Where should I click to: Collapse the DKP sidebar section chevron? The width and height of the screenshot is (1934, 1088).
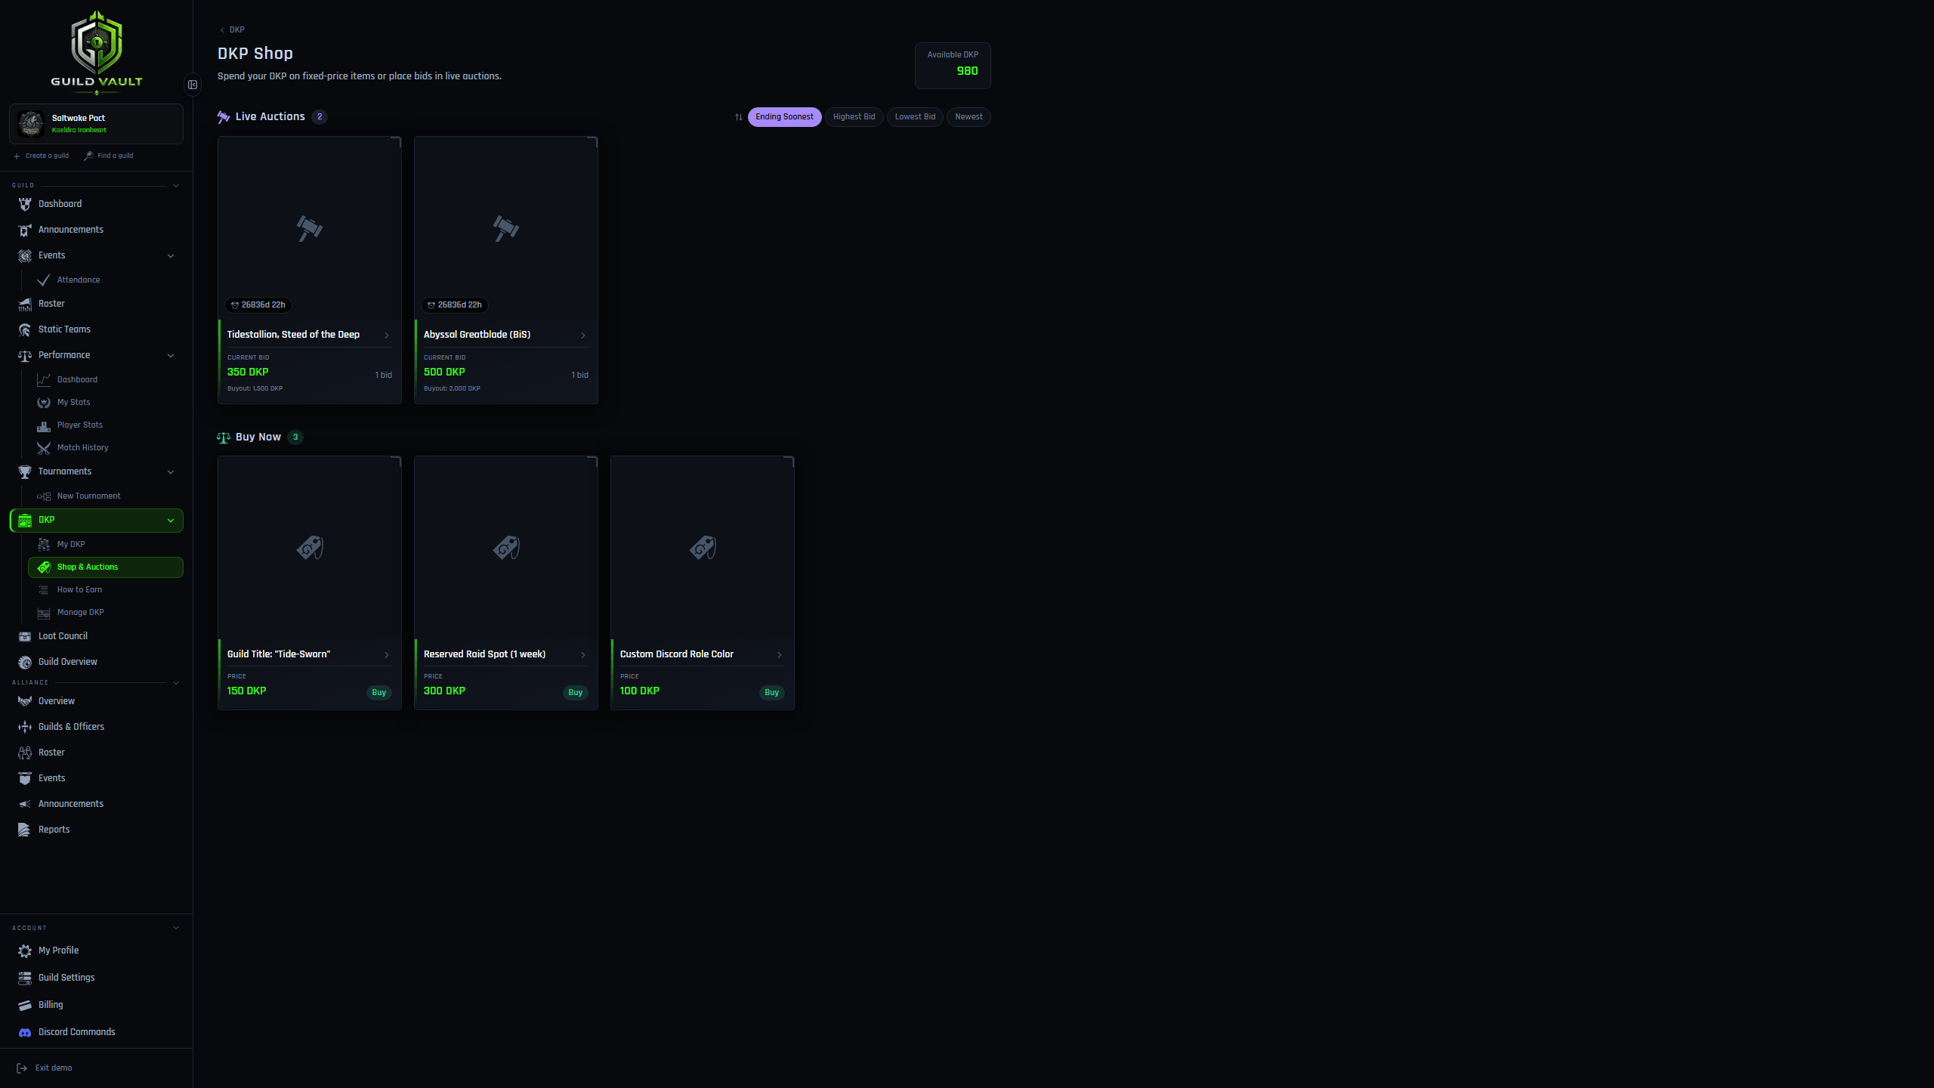click(x=171, y=521)
